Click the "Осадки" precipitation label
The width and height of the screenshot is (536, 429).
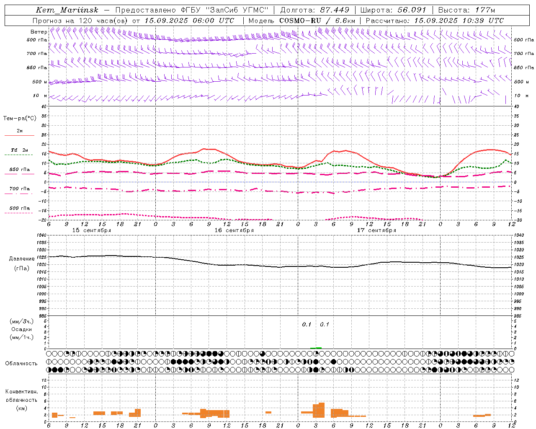coord(22,329)
